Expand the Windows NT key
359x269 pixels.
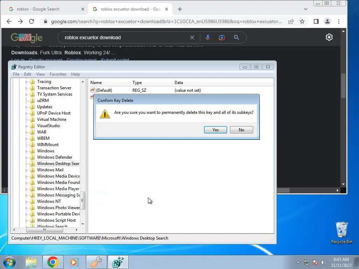click(26, 202)
